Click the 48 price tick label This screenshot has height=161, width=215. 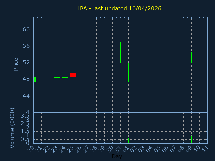[x=26, y=79]
